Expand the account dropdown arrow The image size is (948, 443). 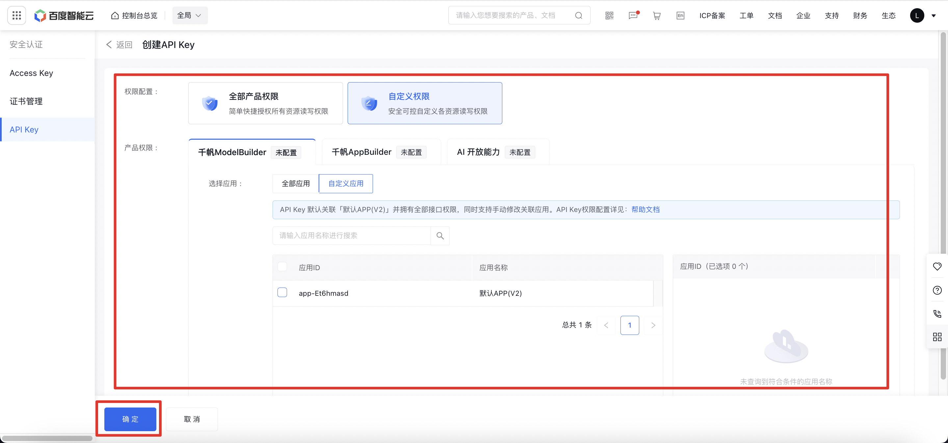click(x=934, y=16)
